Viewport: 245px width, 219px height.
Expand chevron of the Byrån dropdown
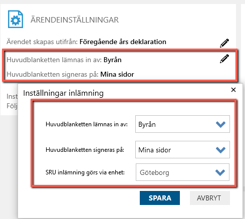click(220, 124)
